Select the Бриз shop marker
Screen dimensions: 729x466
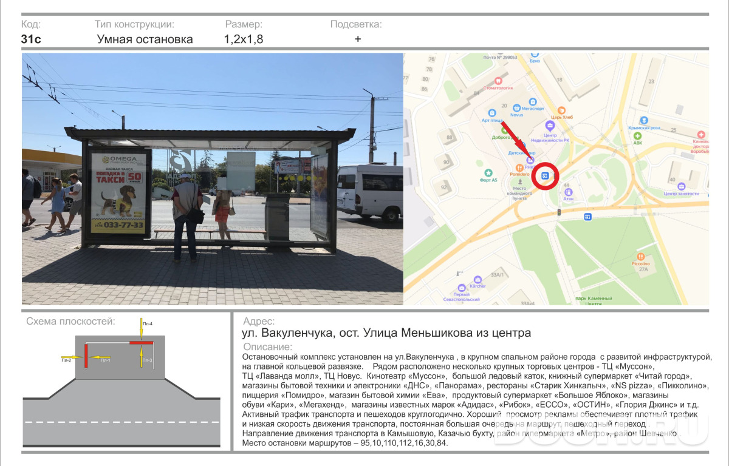pyautogui.click(x=535, y=55)
